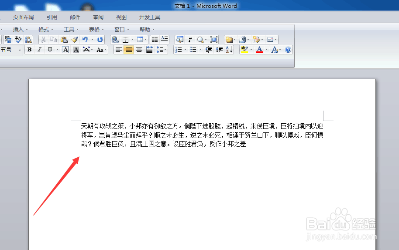Toggle character shading on text
The width and height of the screenshot is (399, 250).
pos(76,50)
